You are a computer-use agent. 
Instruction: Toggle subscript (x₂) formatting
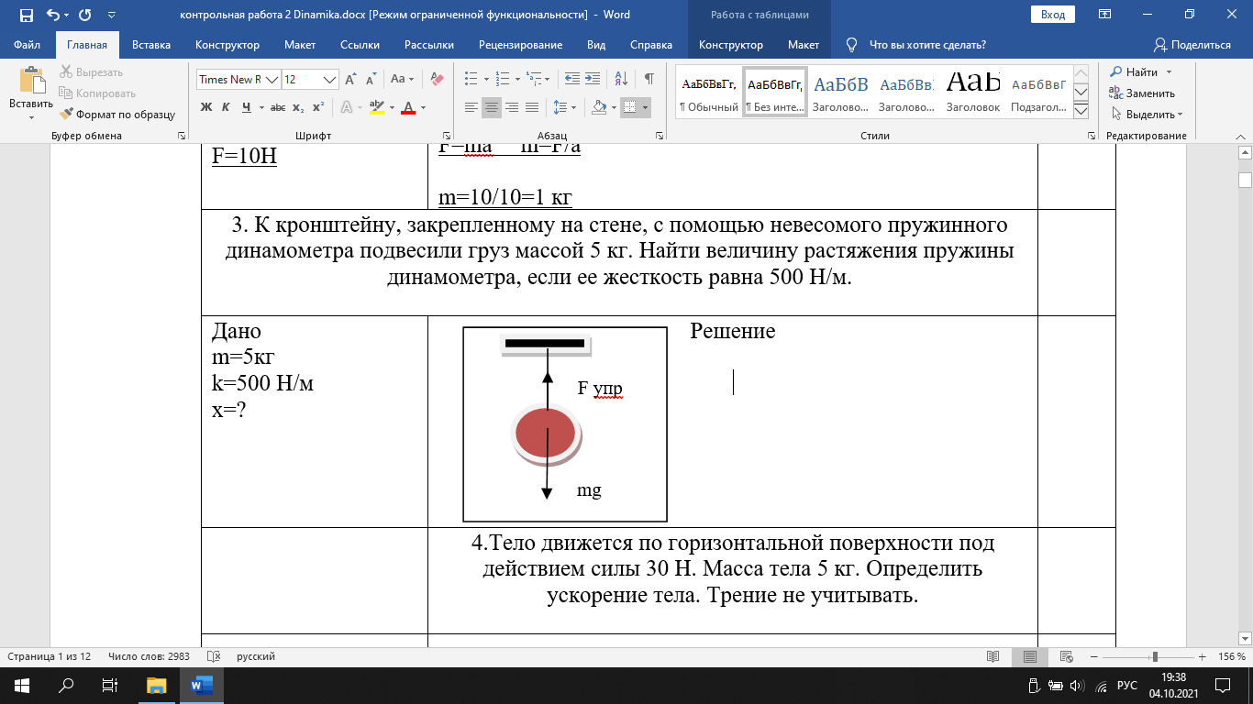(x=298, y=107)
